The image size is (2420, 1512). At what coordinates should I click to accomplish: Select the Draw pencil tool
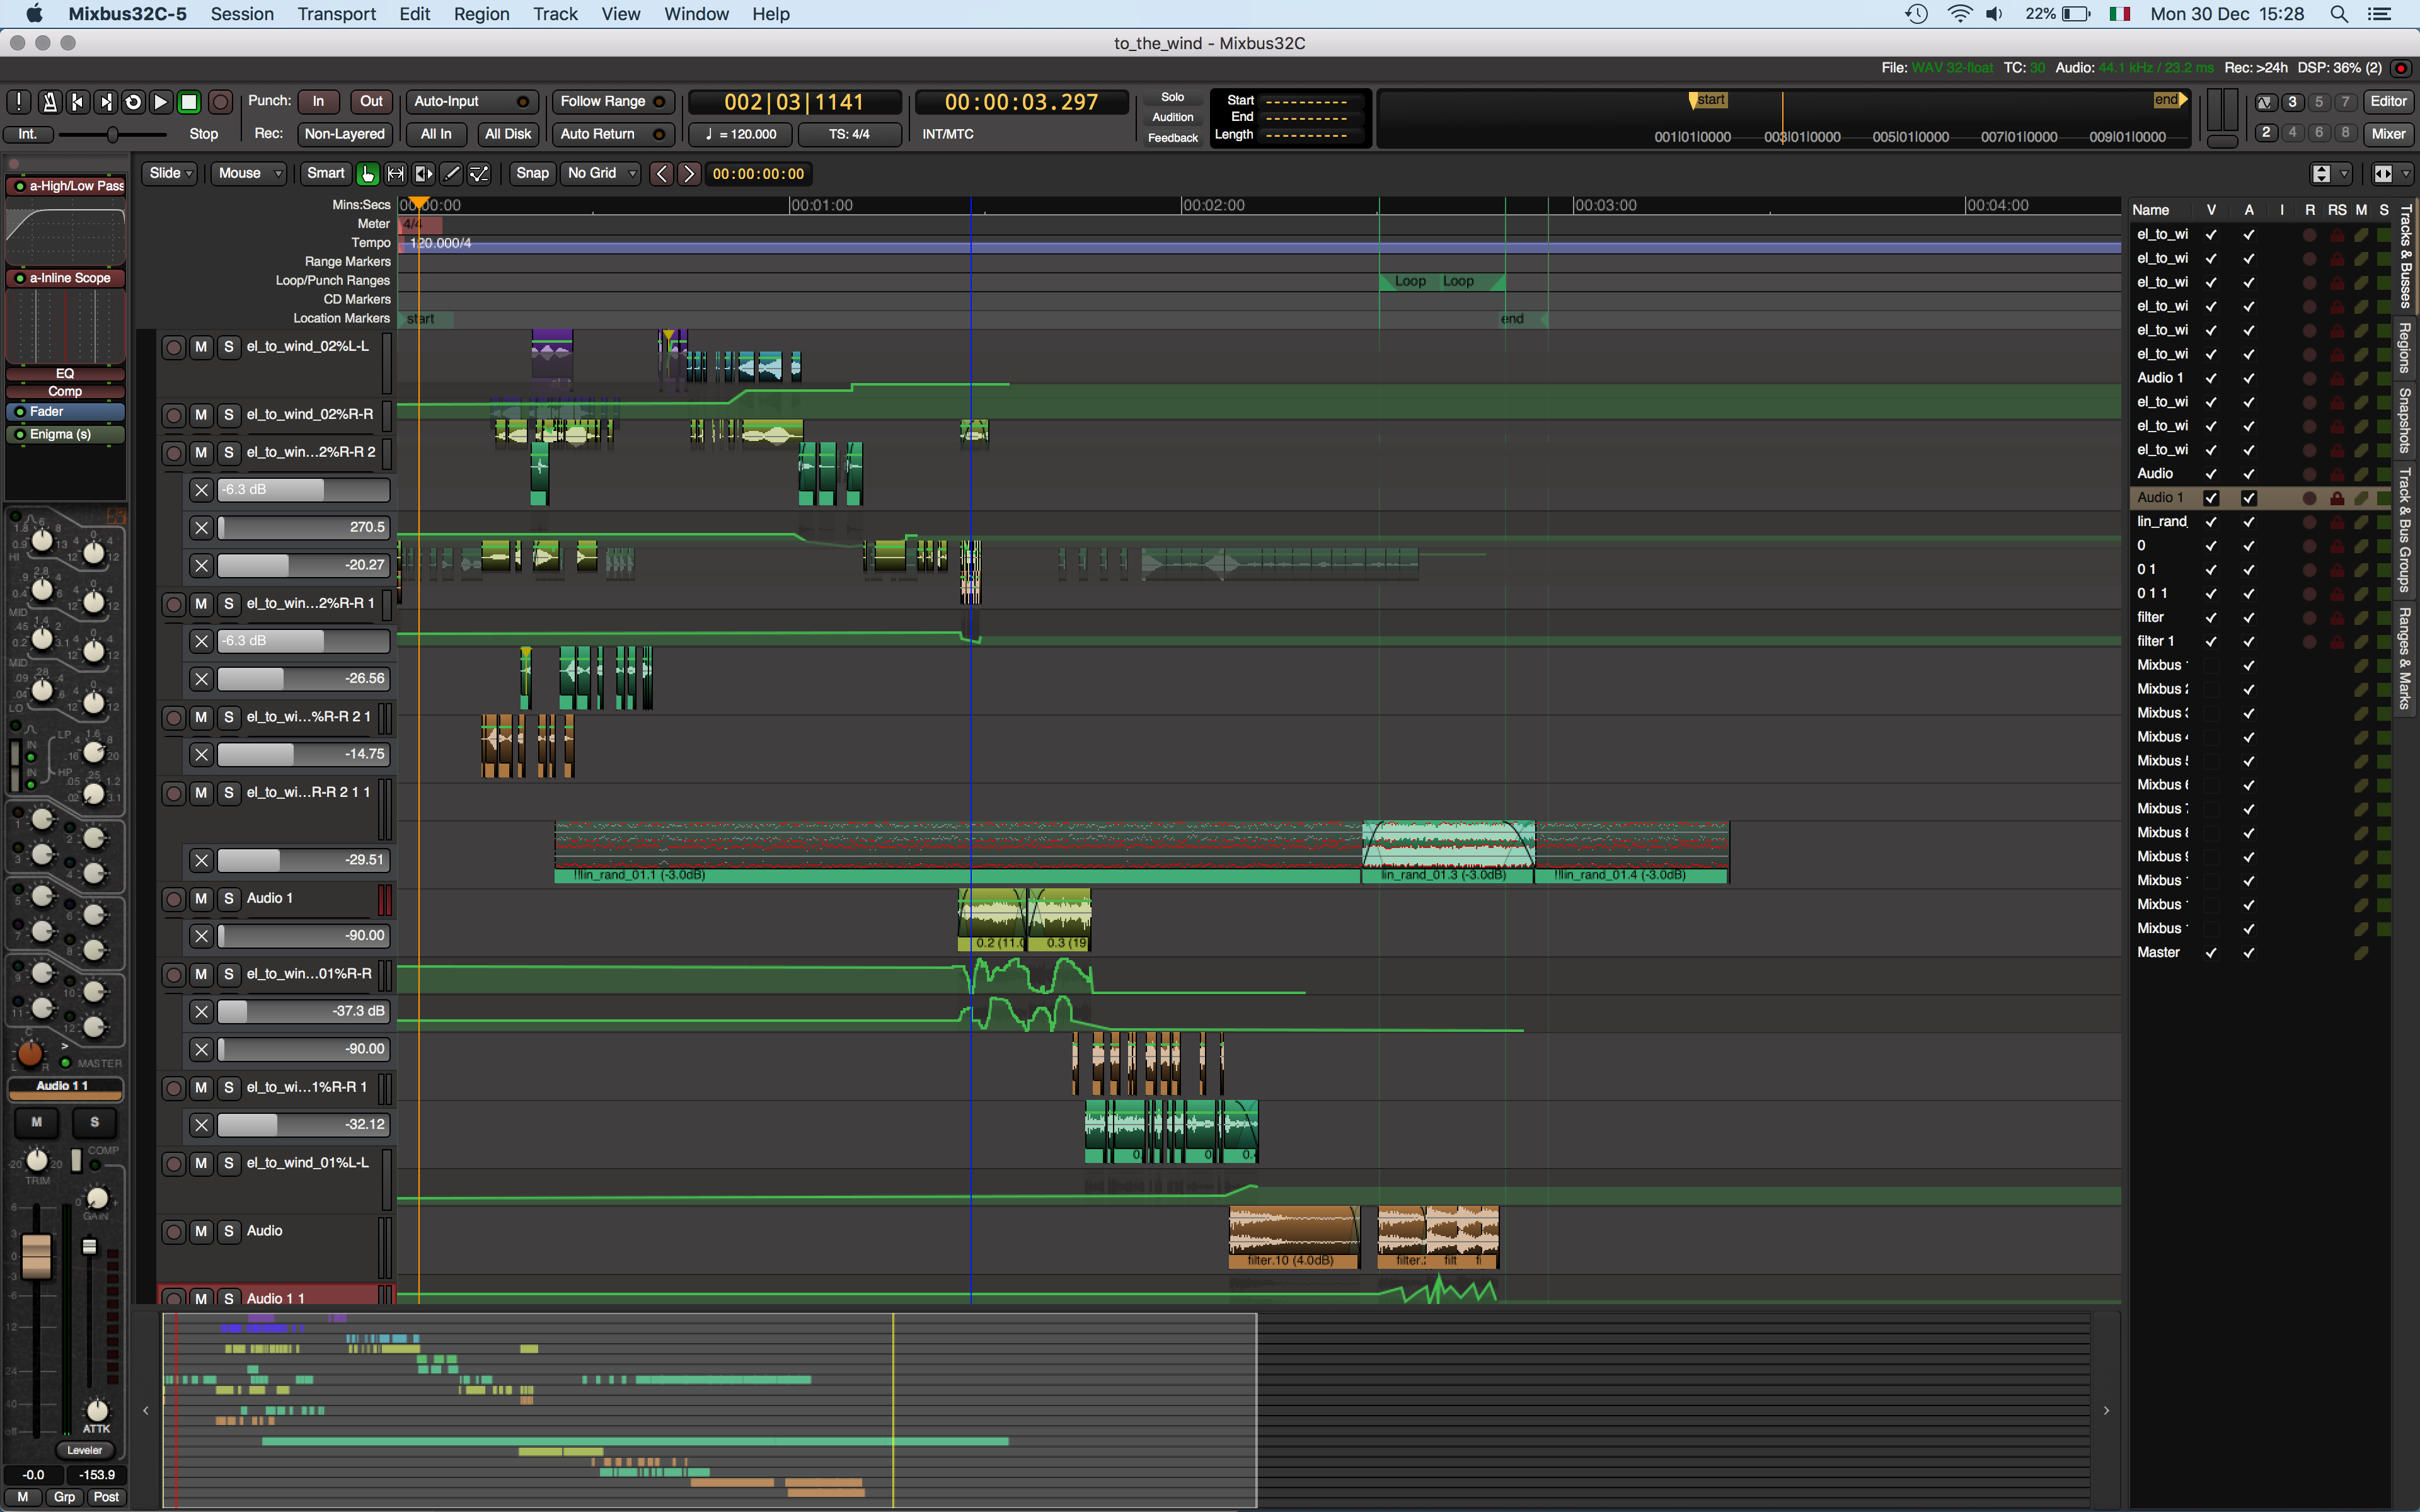452,173
